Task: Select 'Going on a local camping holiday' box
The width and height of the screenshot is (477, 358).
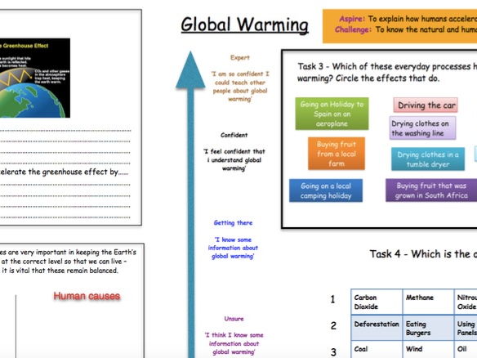Action: pyautogui.click(x=326, y=191)
